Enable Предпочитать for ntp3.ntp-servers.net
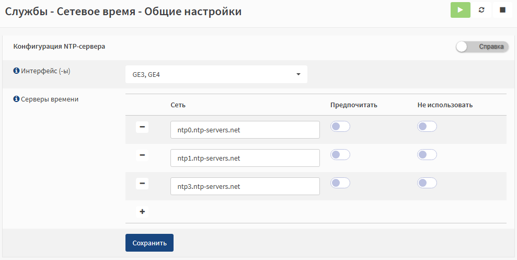 pyautogui.click(x=340, y=183)
